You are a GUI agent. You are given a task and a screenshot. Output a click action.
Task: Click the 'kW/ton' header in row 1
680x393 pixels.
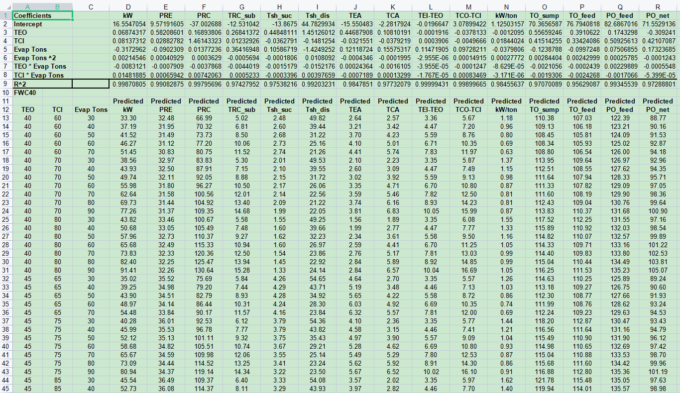point(506,15)
